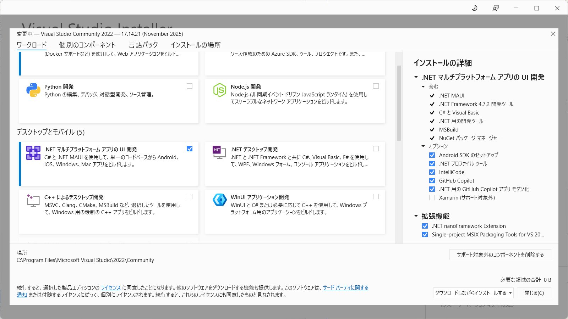Collapse the 拡張機能 section

[x=416, y=216]
